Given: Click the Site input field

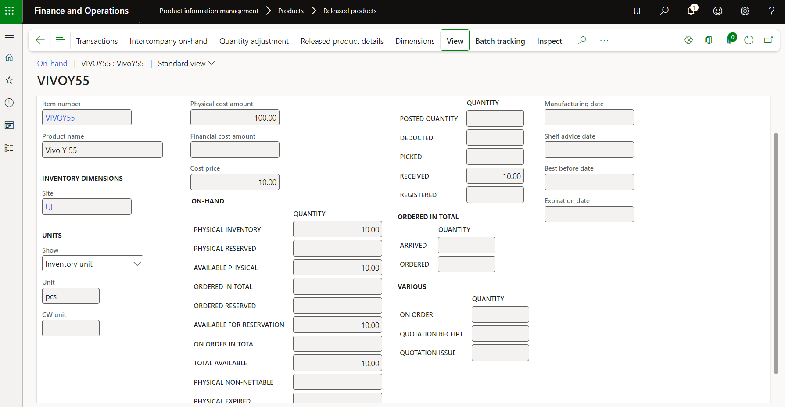Looking at the screenshot, I should coord(86,207).
